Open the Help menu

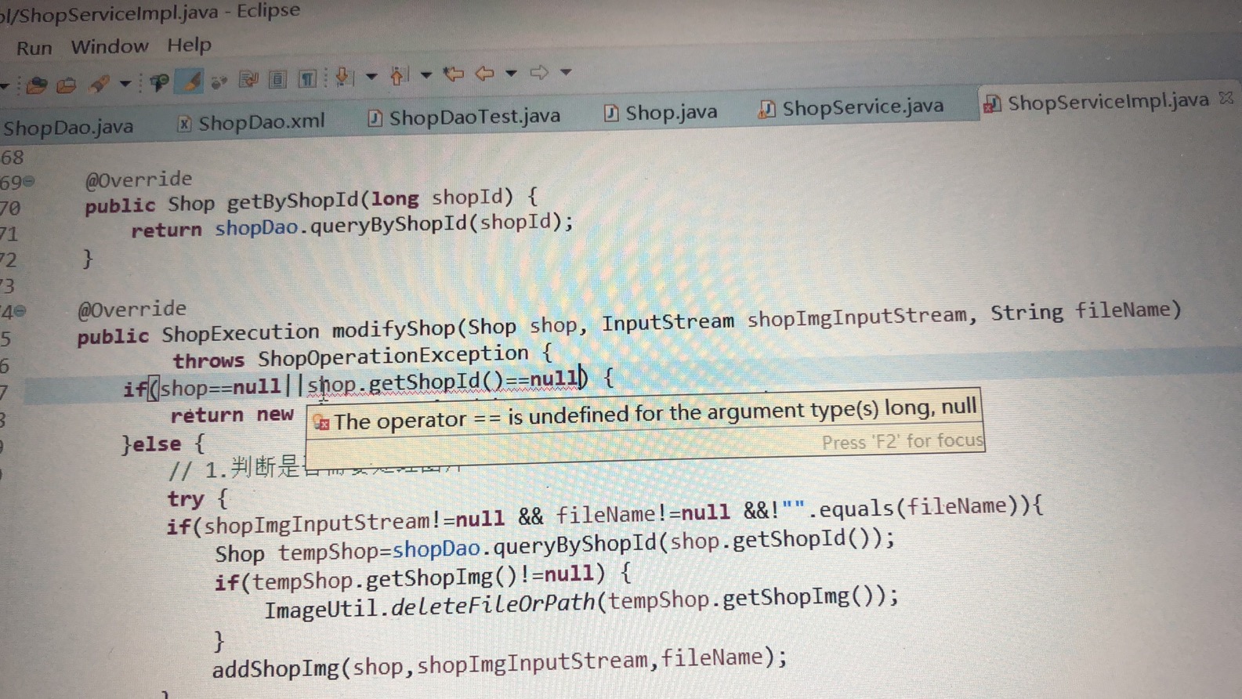(189, 45)
